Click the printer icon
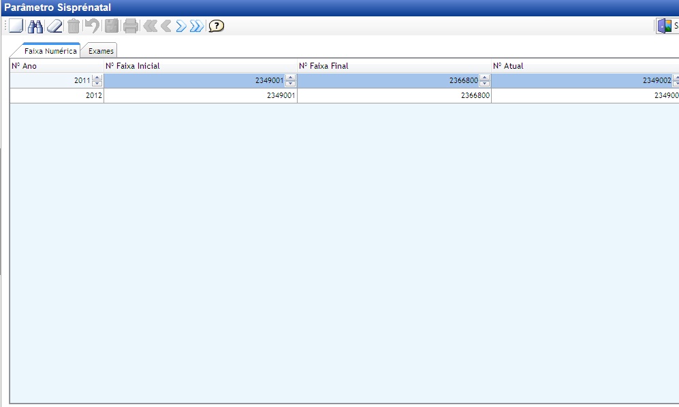This screenshot has width=679, height=407. pos(130,26)
